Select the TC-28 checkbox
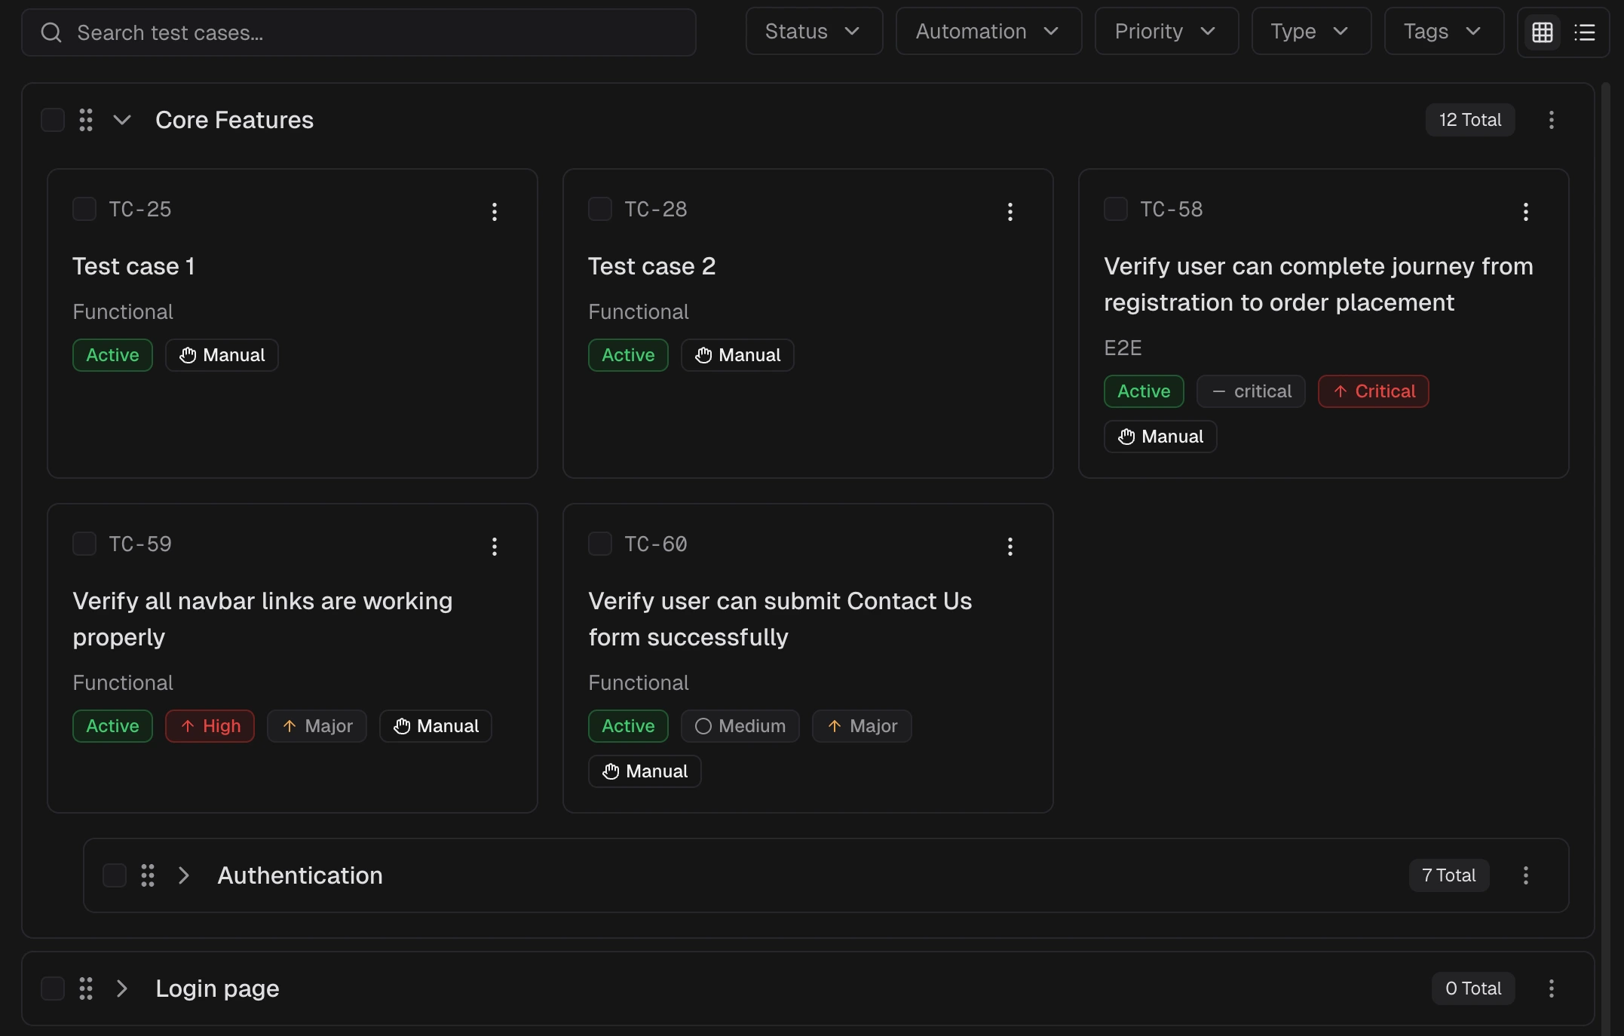This screenshot has width=1624, height=1036. (x=600, y=209)
